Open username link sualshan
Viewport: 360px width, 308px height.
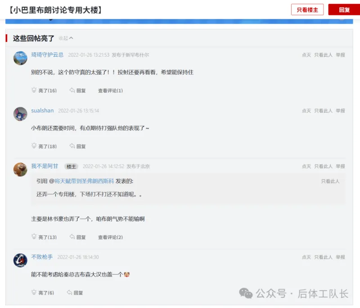tap(42, 111)
